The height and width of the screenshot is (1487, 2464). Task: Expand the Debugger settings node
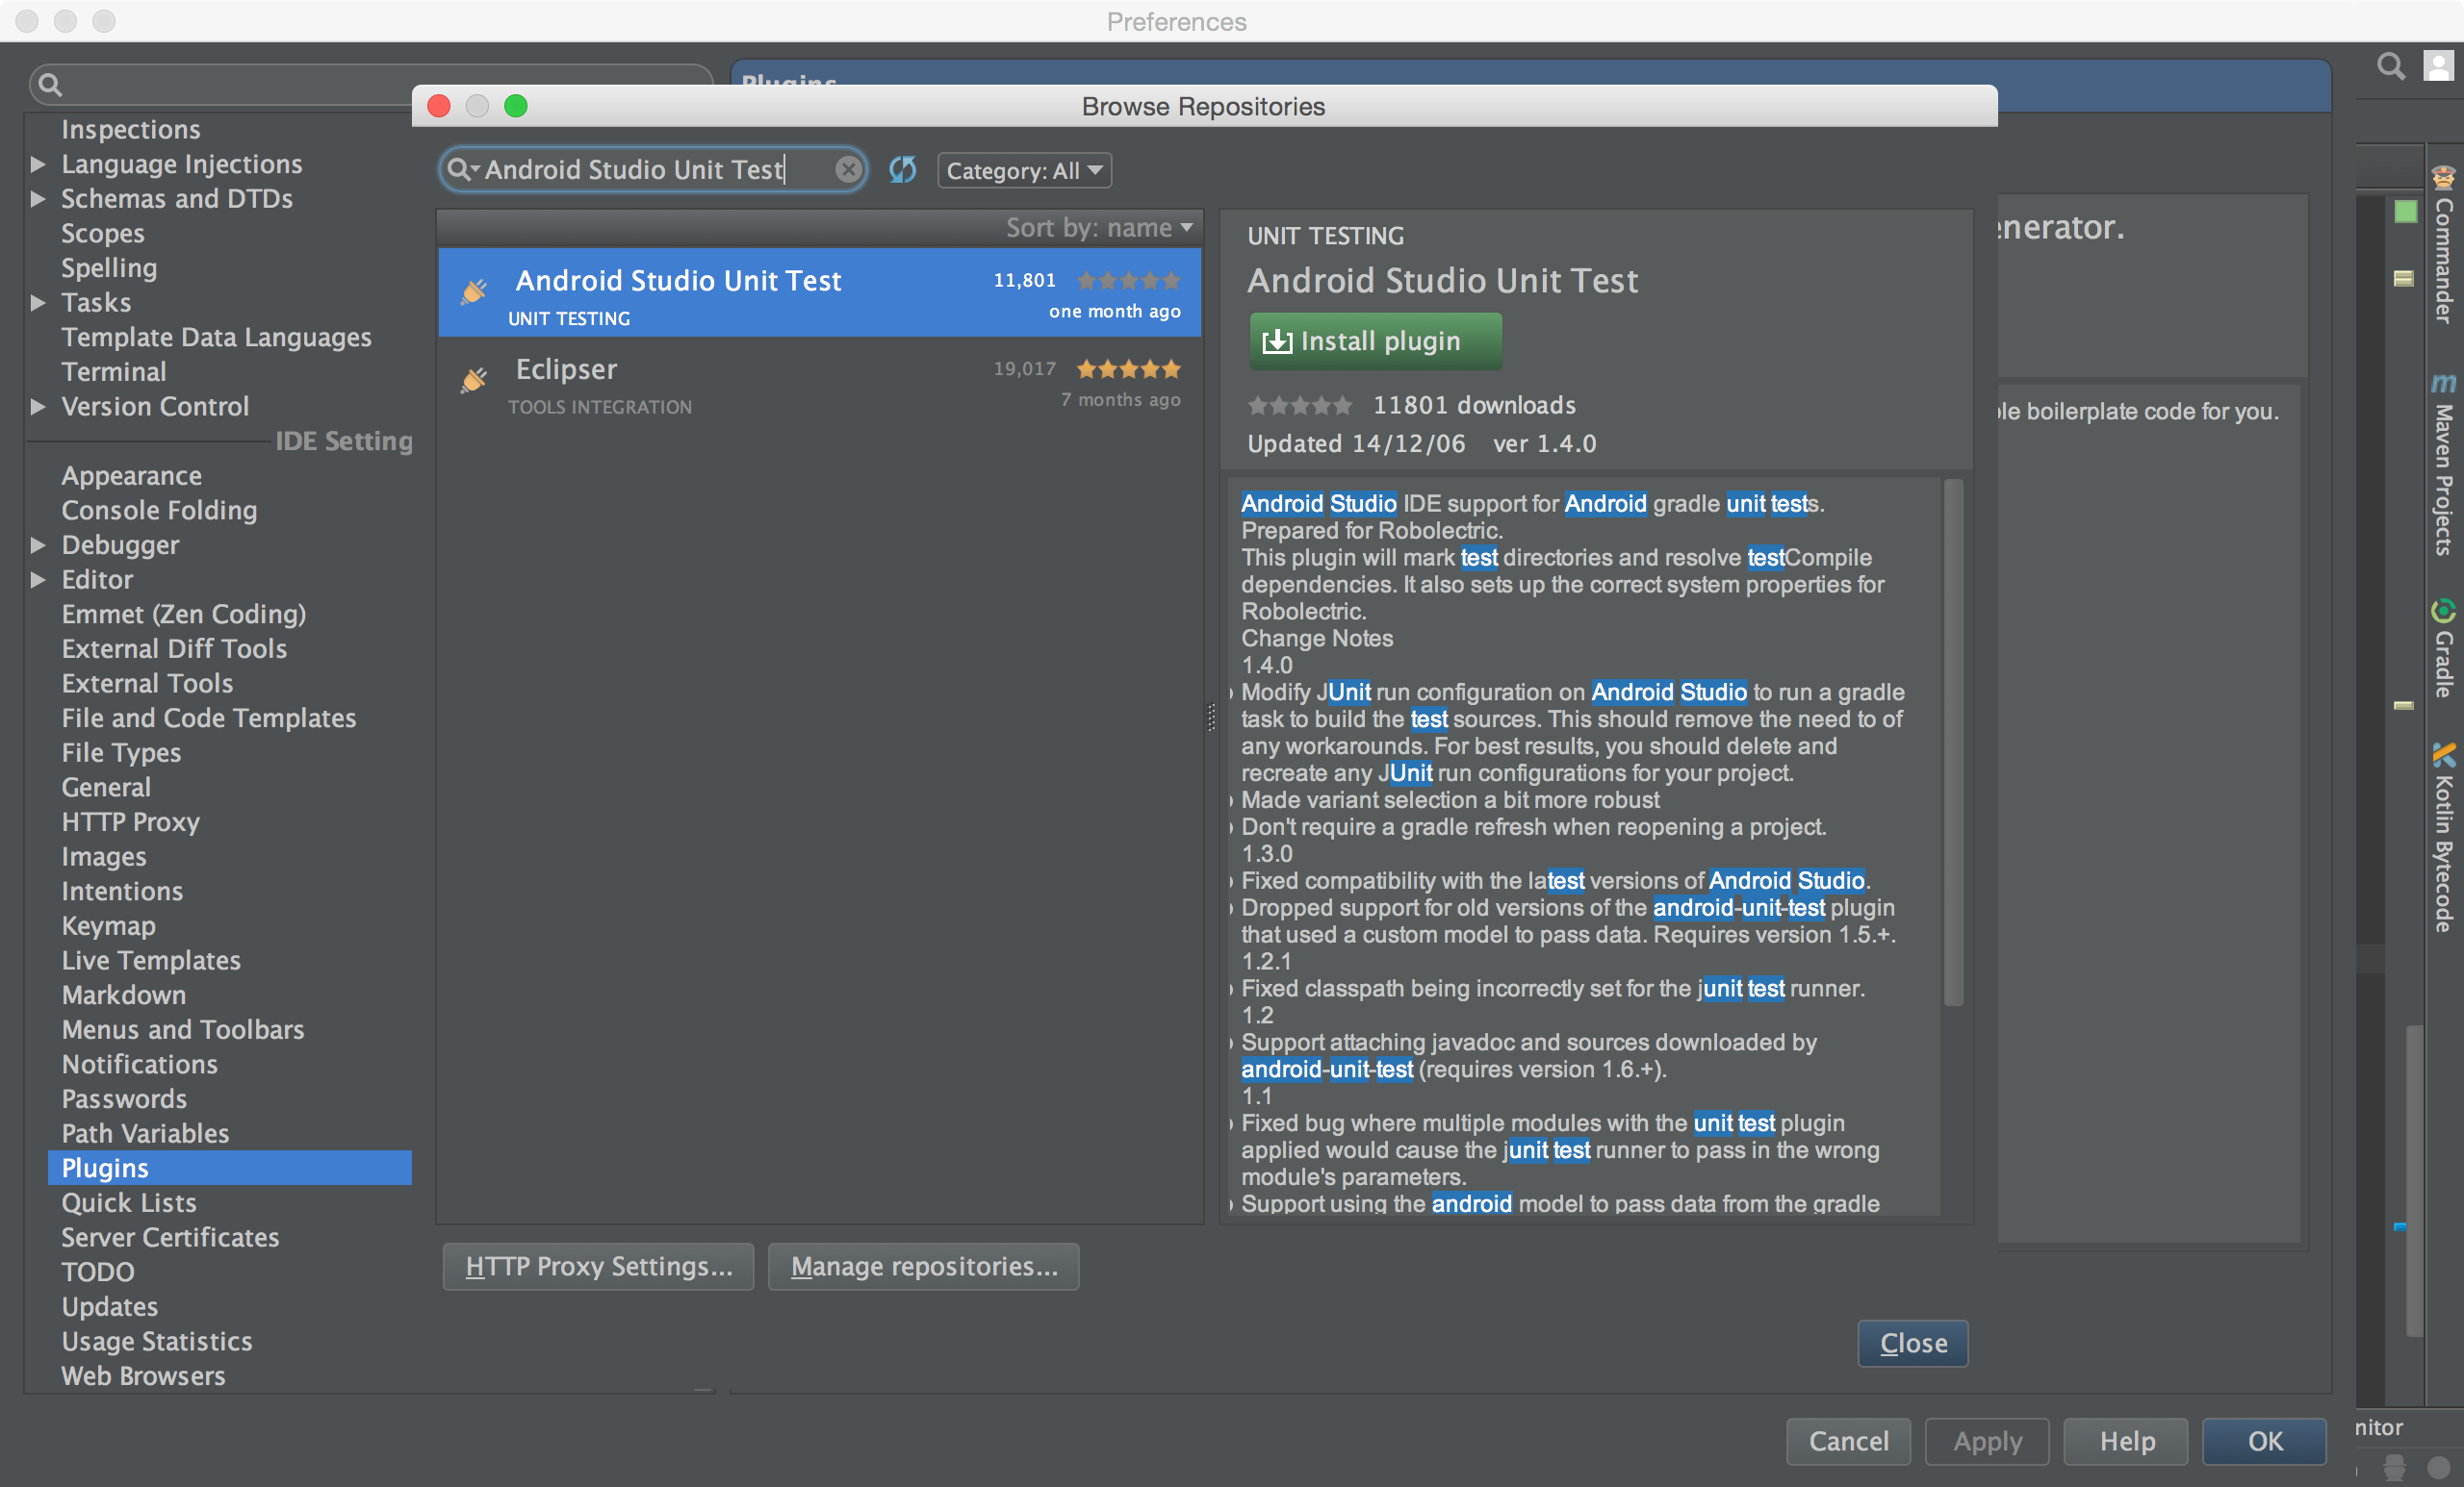pos(38,545)
